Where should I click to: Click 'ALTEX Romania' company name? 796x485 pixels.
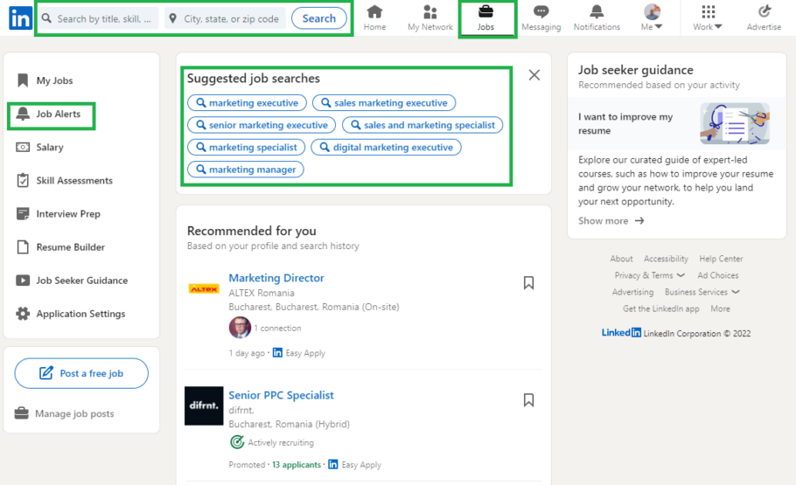point(262,294)
